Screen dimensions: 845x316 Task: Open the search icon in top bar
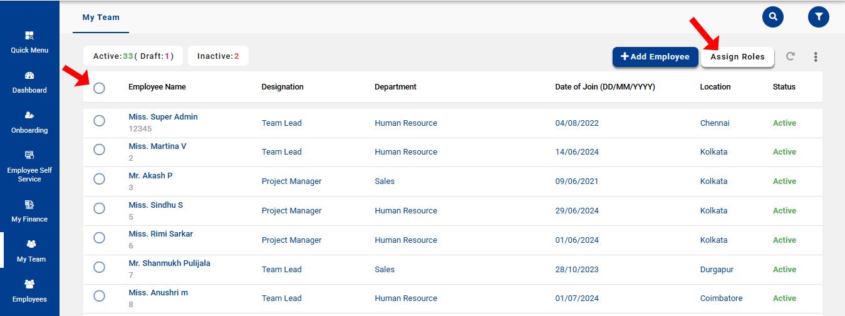772,17
